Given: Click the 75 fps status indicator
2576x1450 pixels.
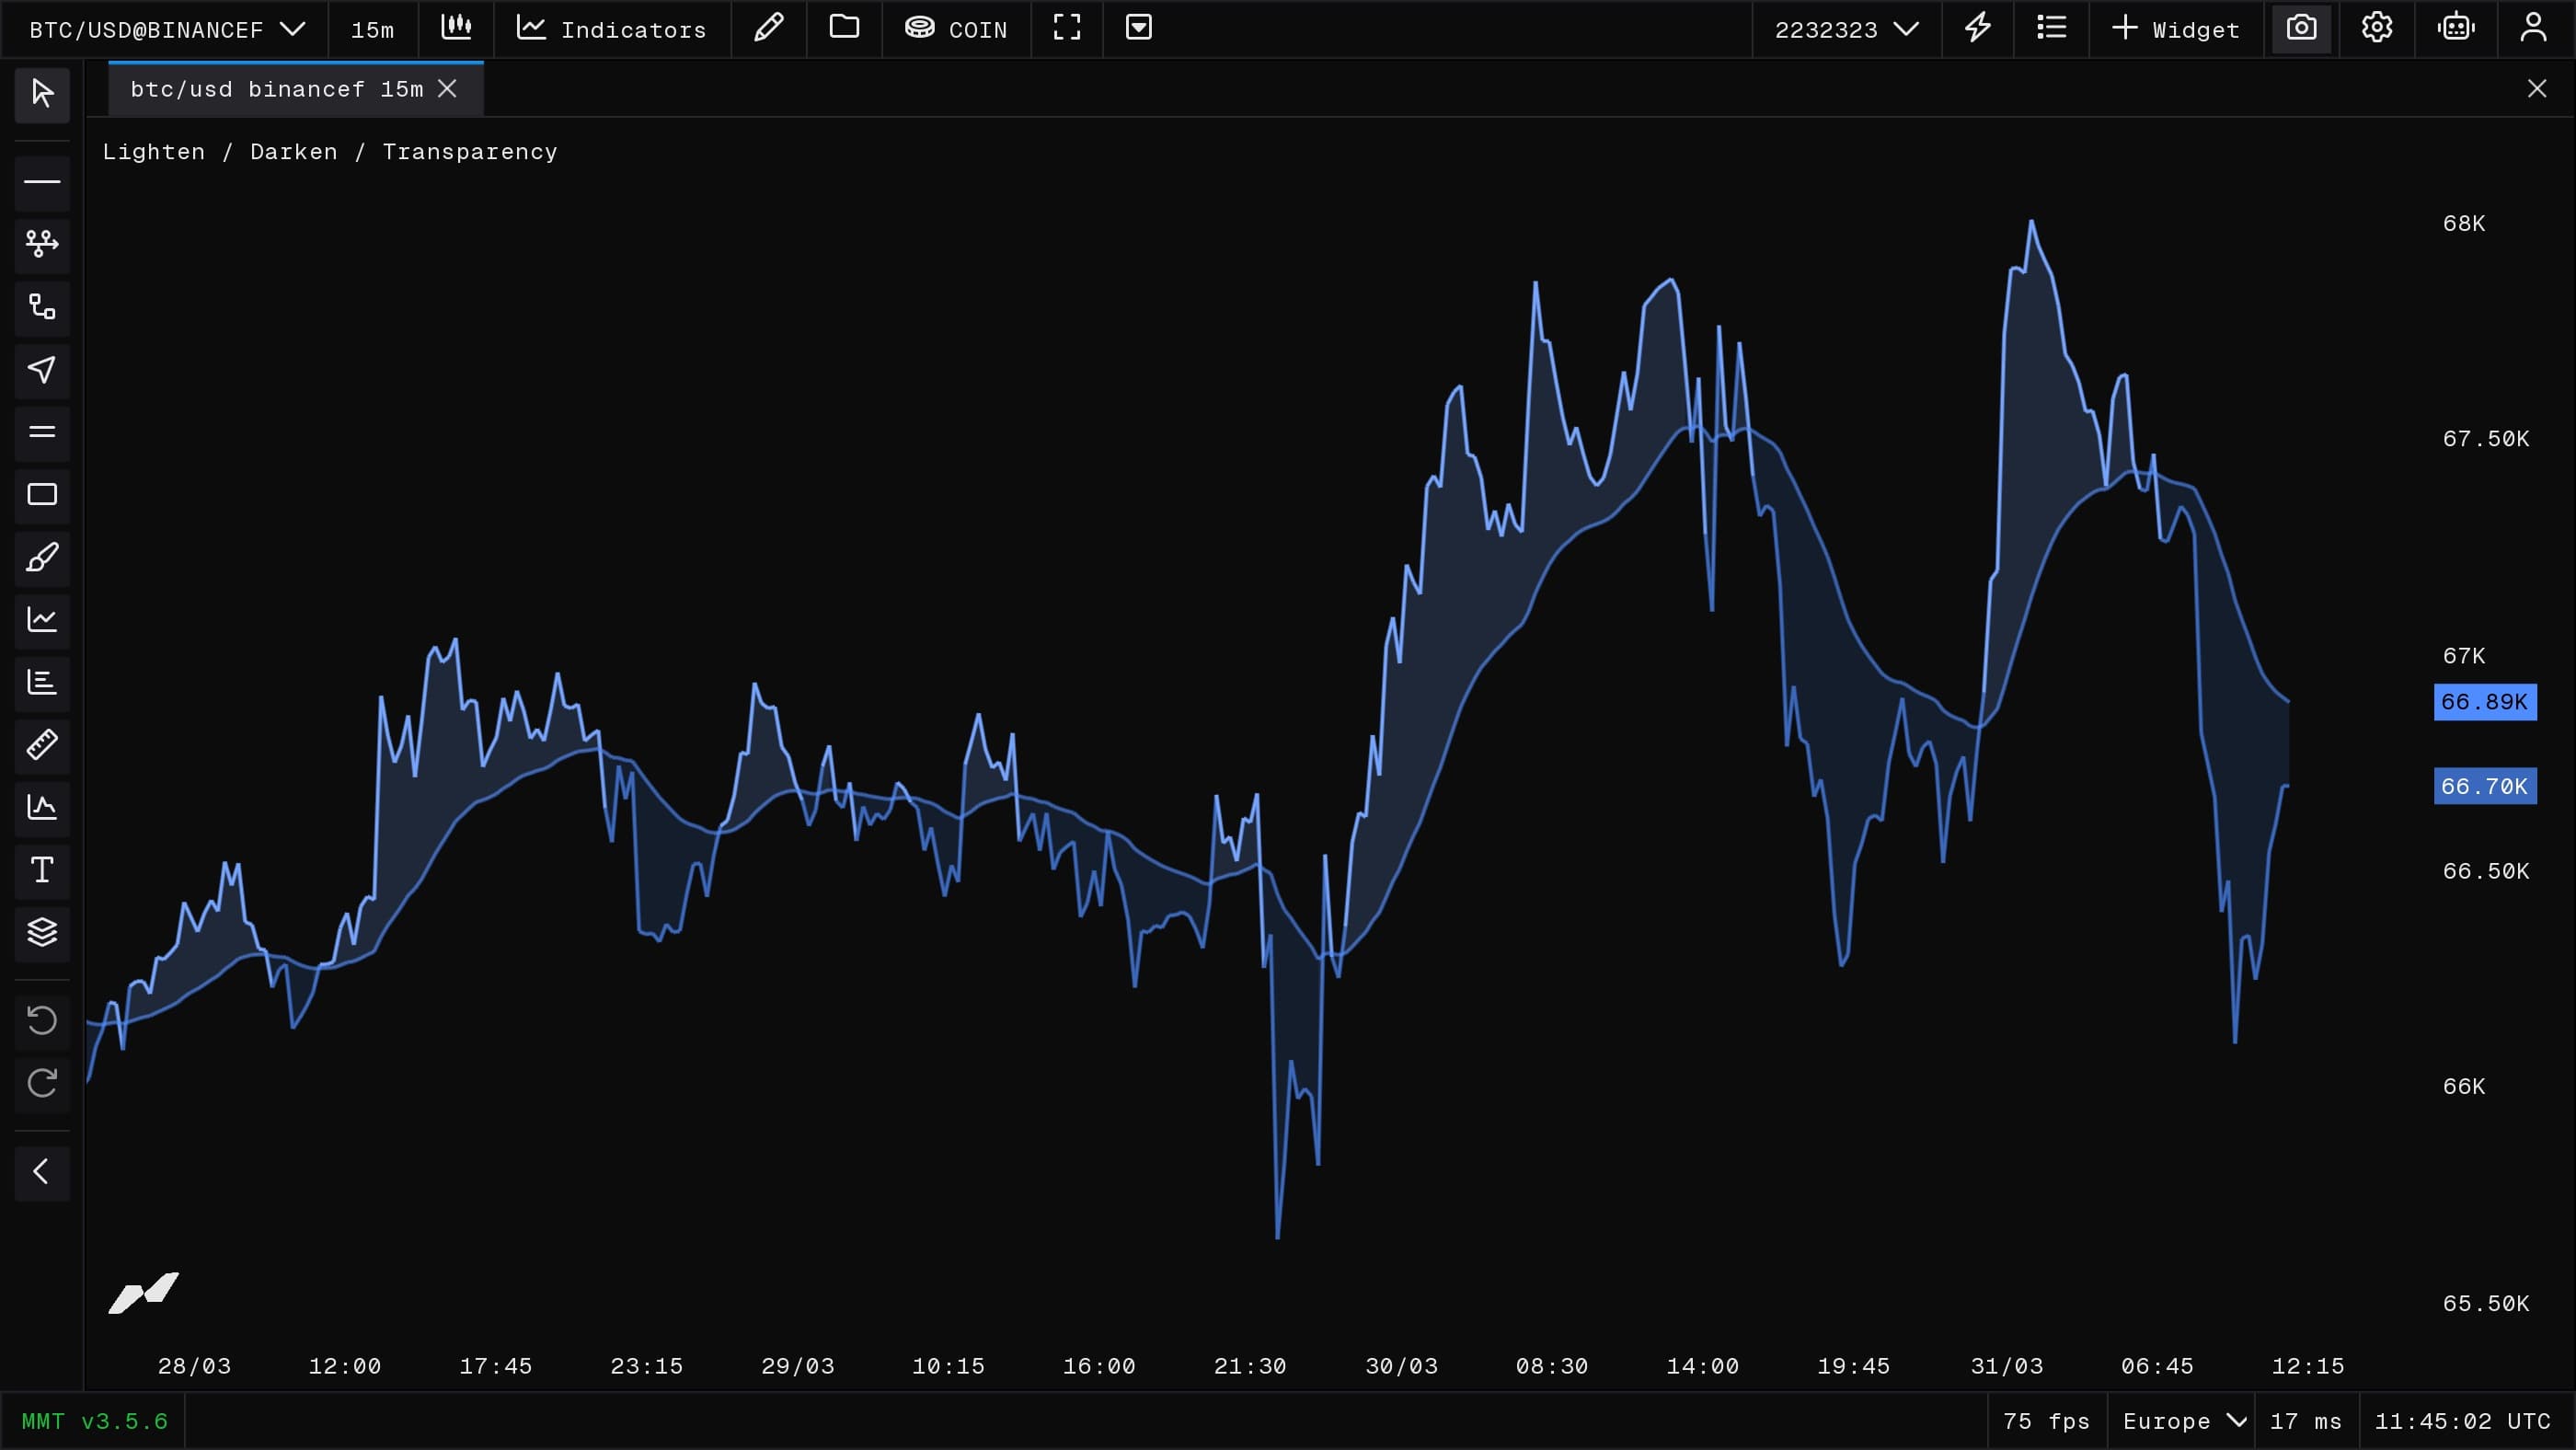Looking at the screenshot, I should point(2046,1421).
